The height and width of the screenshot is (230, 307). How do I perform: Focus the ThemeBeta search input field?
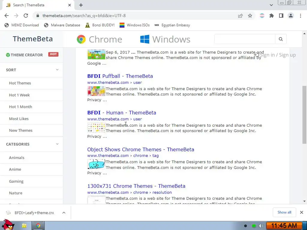(x=245, y=39)
